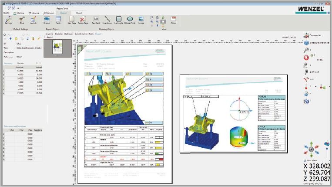The width and height of the screenshot is (332, 187).
Task: Select the Geometry tab in the left panel
Action: click(8, 63)
